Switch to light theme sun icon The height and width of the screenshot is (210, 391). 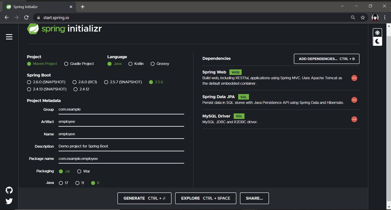[377, 33]
